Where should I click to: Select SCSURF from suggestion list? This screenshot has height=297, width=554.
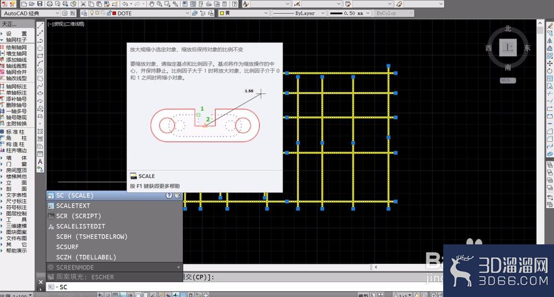point(115,247)
